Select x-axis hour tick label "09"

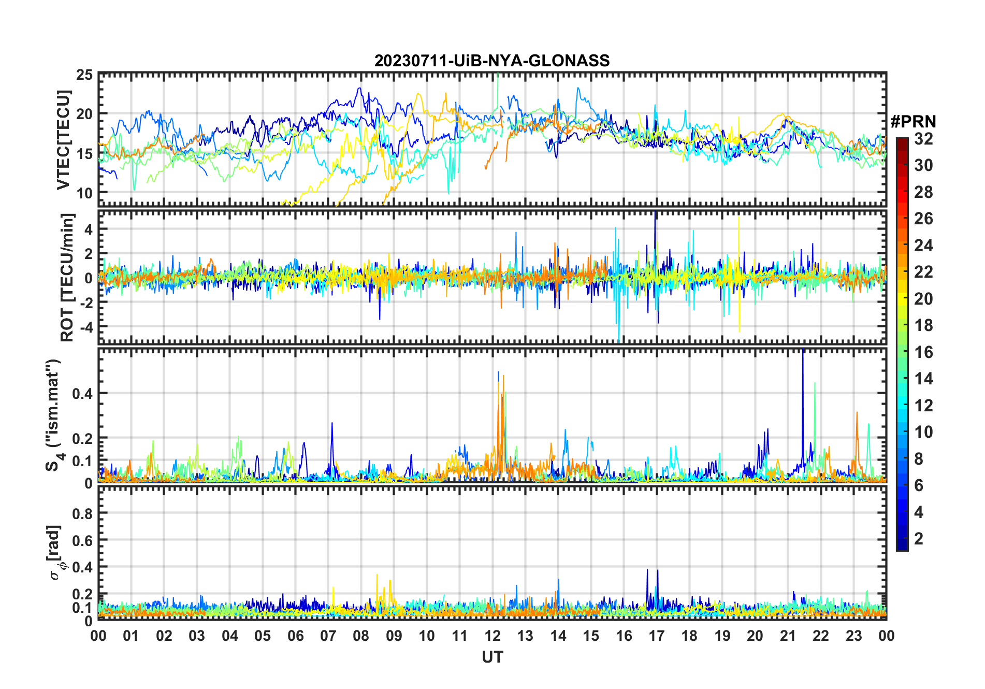pyautogui.click(x=394, y=636)
